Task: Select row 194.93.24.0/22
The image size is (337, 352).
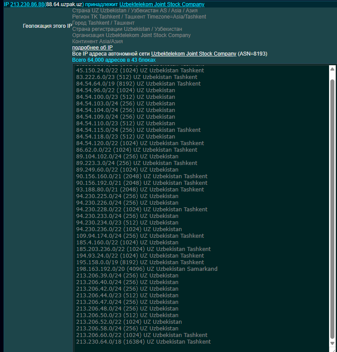Action: (x=140, y=256)
